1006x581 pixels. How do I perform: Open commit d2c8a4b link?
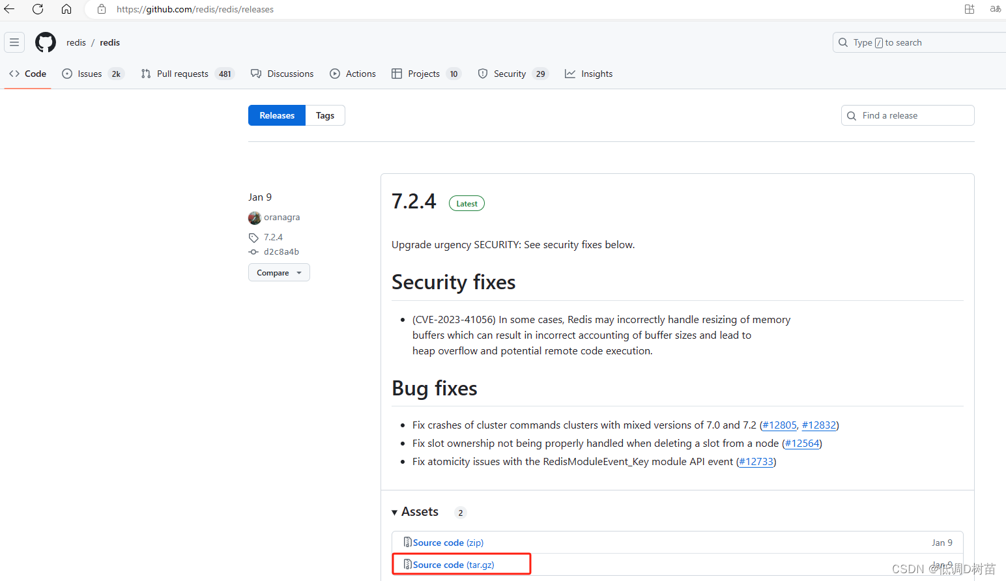coord(281,251)
